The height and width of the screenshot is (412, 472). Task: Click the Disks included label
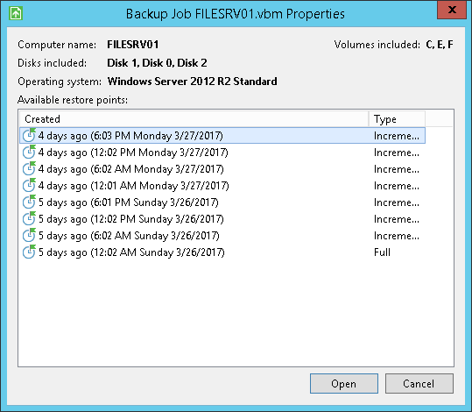[x=52, y=63]
